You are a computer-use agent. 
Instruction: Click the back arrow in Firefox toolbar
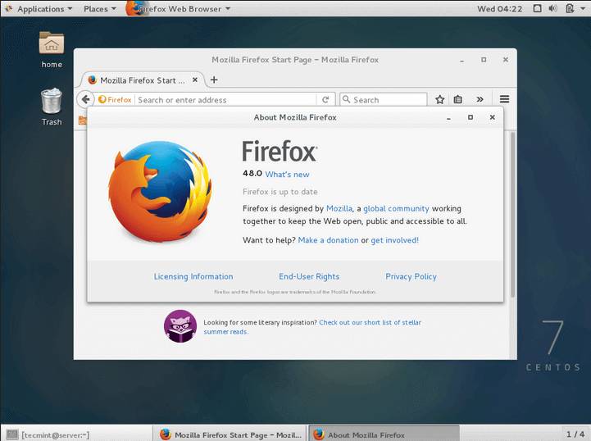(85, 99)
